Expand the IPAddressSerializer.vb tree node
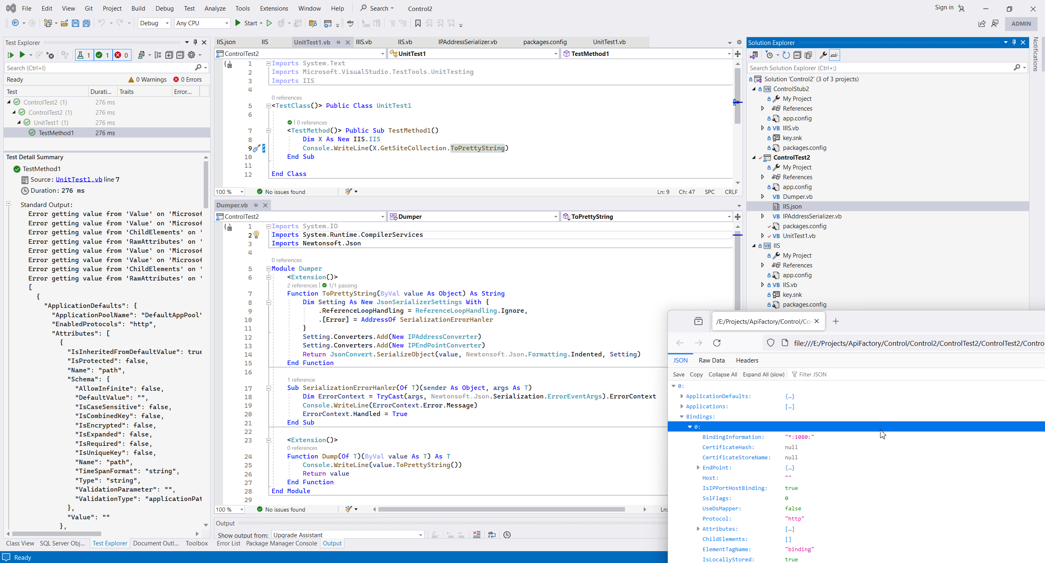Viewport: 1045px width, 563px height. [762, 216]
